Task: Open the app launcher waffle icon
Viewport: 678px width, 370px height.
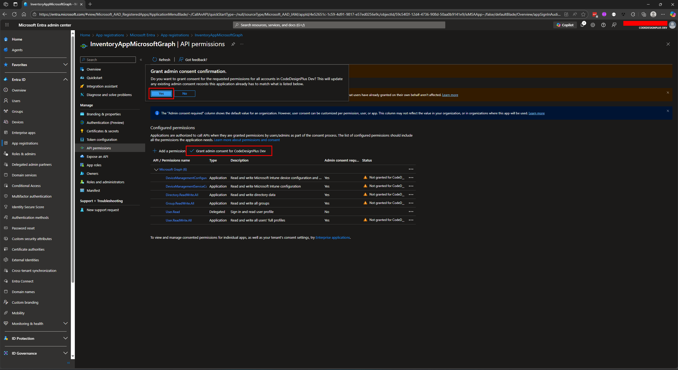Action: (7, 25)
